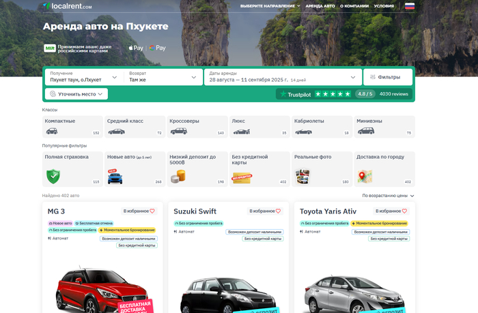The width and height of the screenshot is (478, 313).
Task: Click Возможен депозит наличными on Toyota Yaris Ativ
Action: (x=380, y=232)
